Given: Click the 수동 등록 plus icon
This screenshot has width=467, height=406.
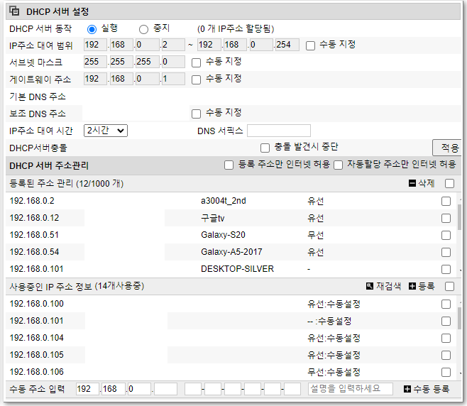Looking at the screenshot, I should [407, 389].
